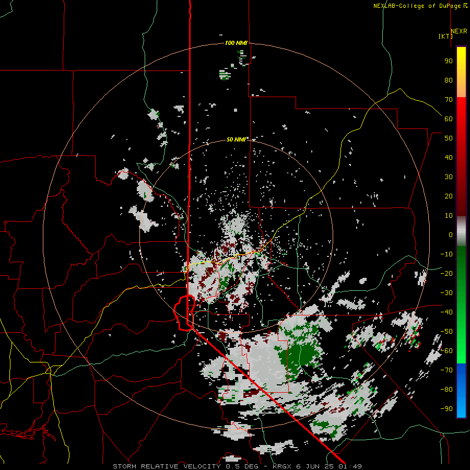Click the 60 value on the velocity scale
Viewport: 470px width, 470px height.
pyautogui.click(x=449, y=119)
